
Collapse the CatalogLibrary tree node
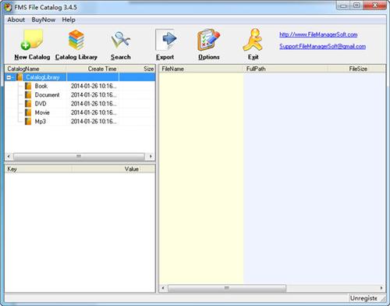click(9, 77)
